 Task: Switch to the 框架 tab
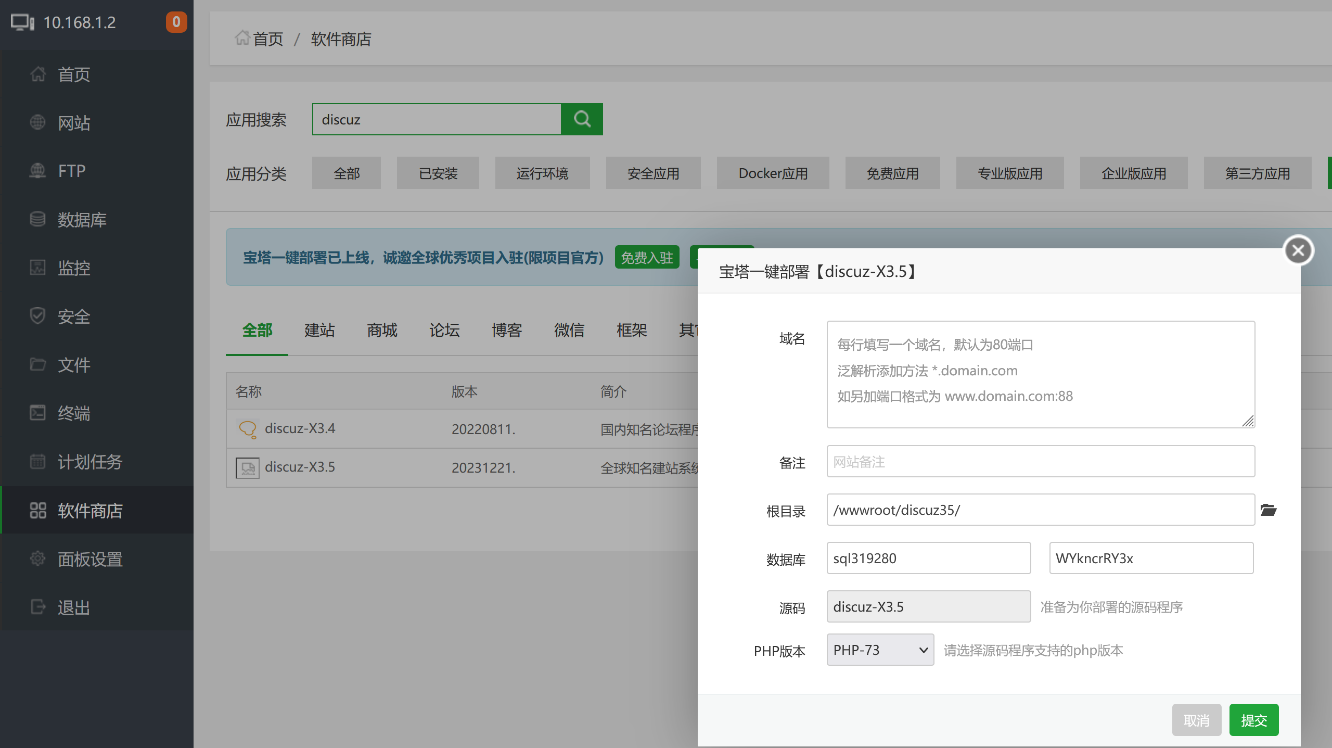click(632, 330)
